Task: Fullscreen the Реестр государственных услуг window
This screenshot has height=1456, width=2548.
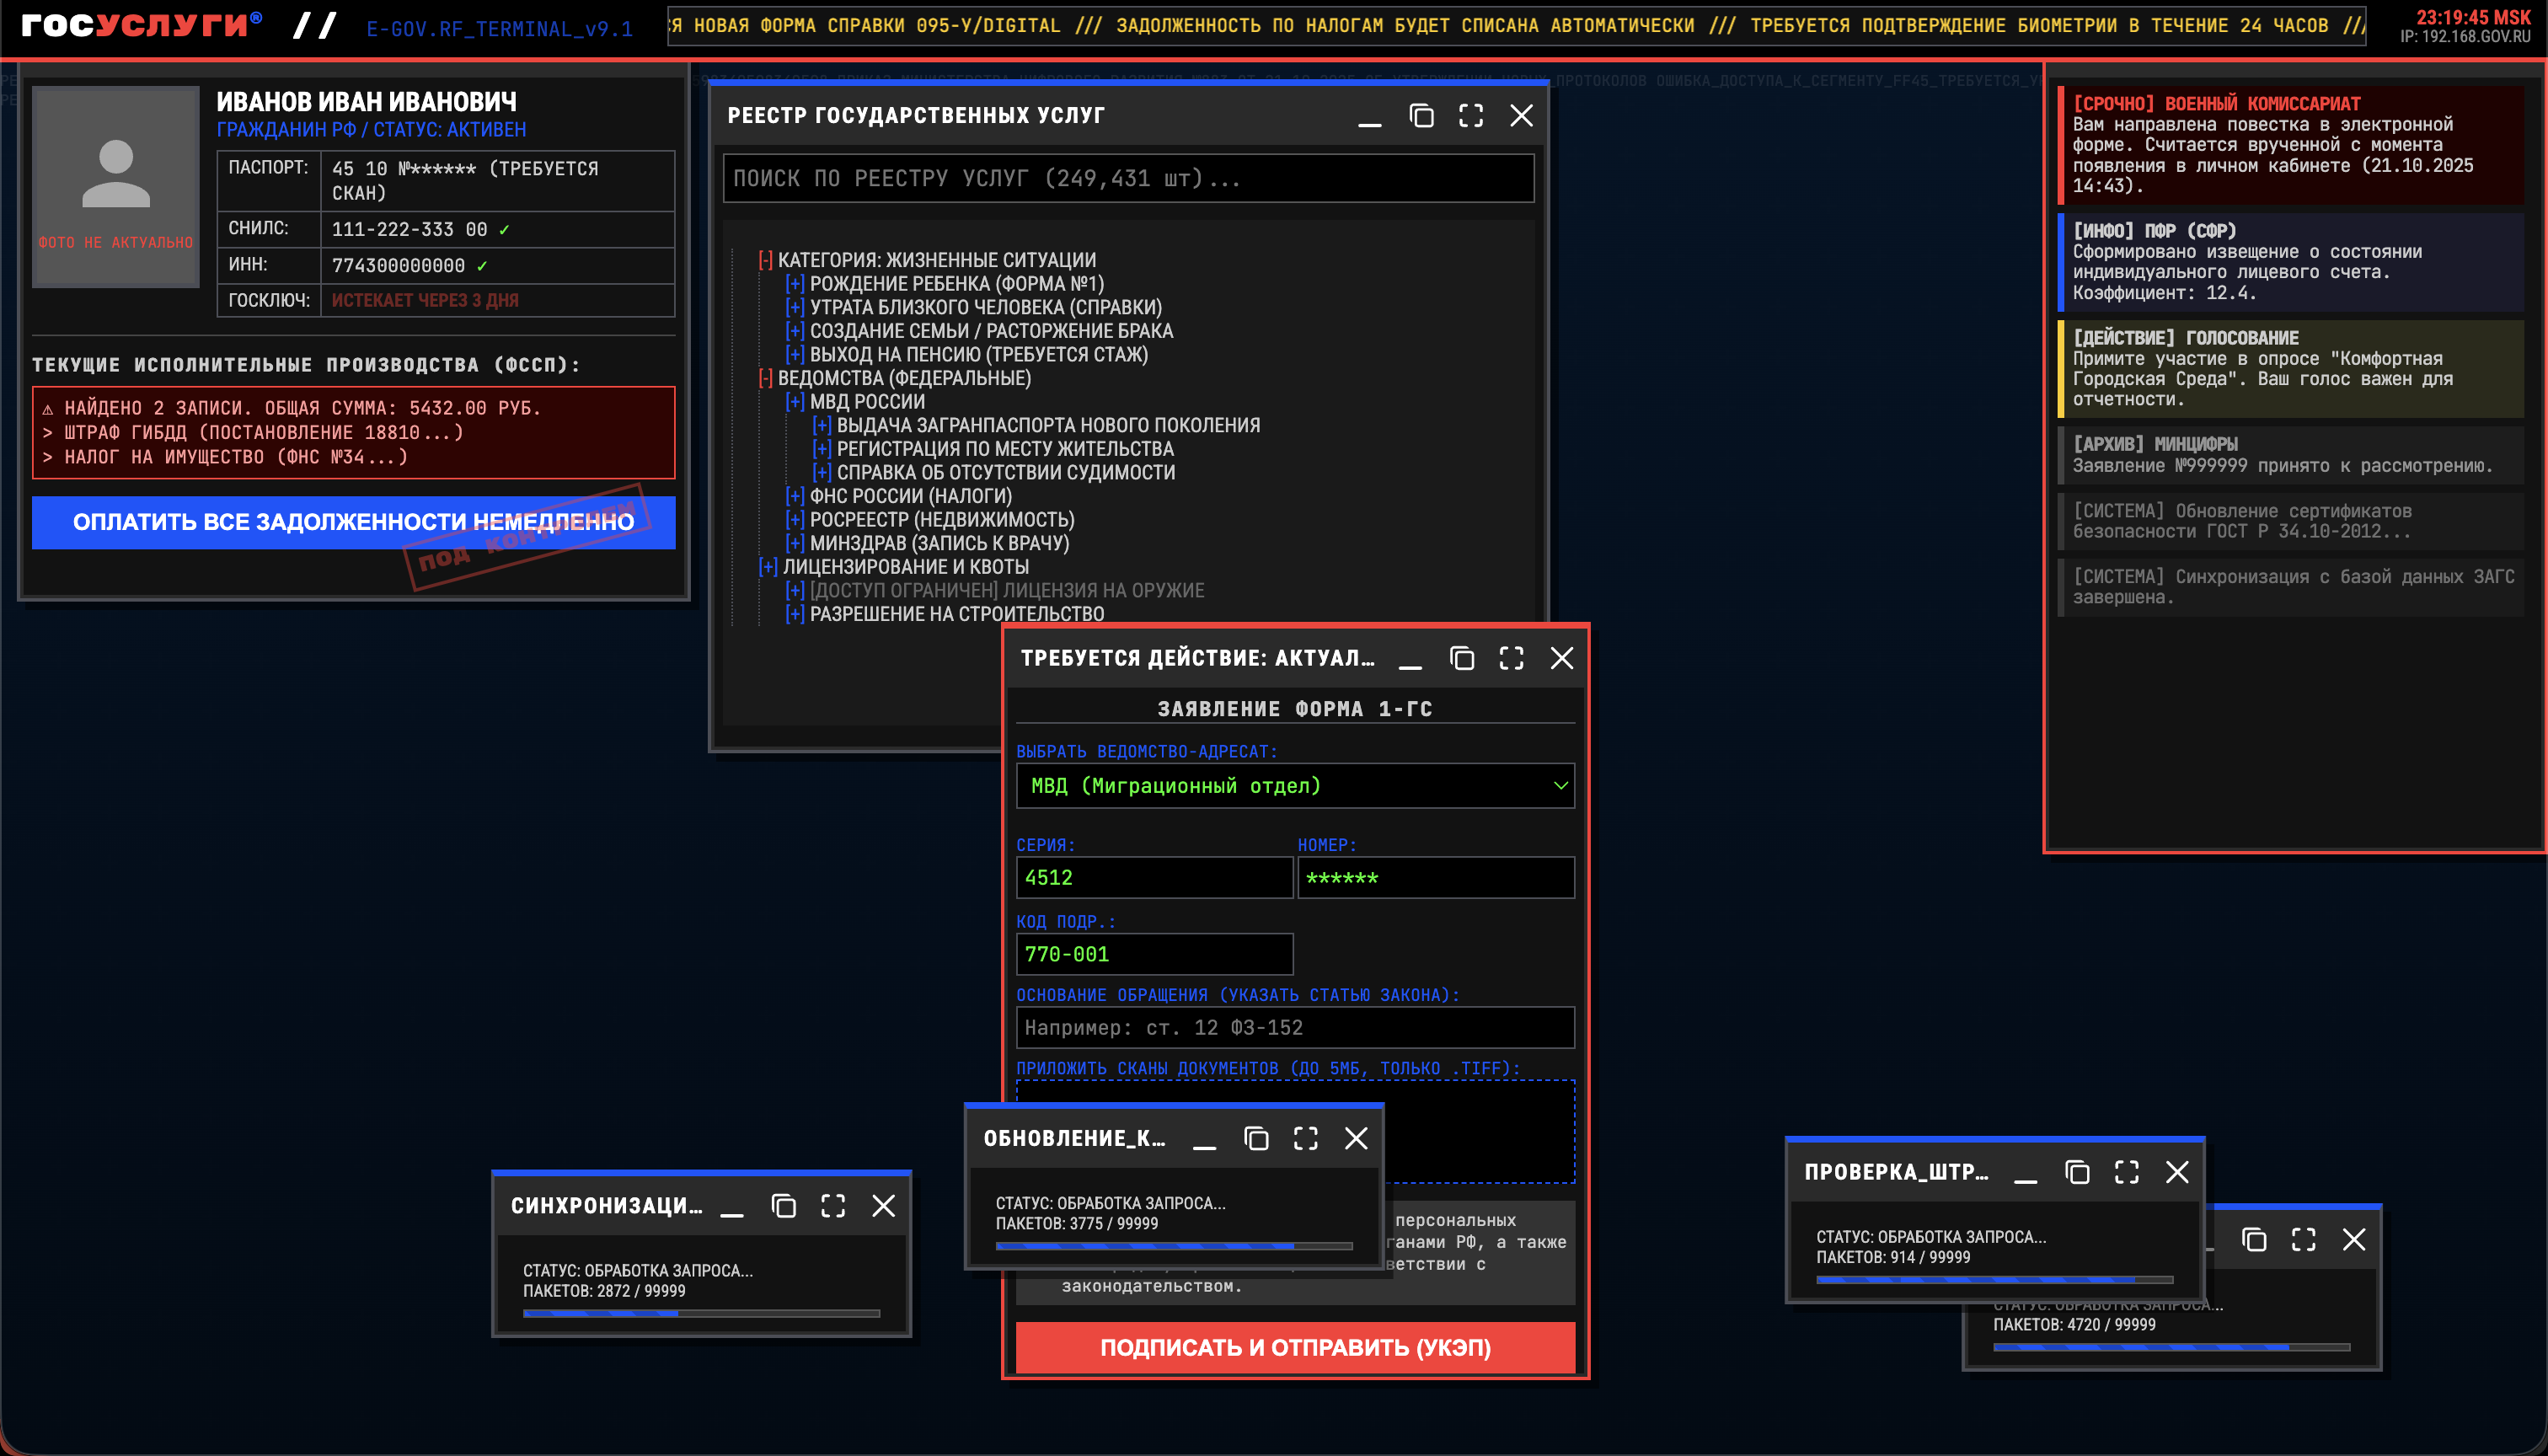Action: pos(1470,116)
